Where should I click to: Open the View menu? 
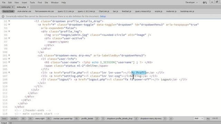(x=17, y=2)
